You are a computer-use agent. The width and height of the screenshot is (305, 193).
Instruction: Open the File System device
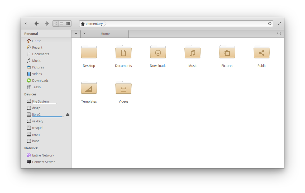click(40, 101)
